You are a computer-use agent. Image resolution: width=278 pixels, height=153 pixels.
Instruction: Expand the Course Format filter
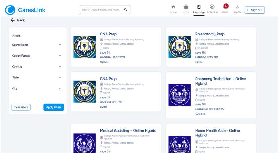tap(60, 56)
